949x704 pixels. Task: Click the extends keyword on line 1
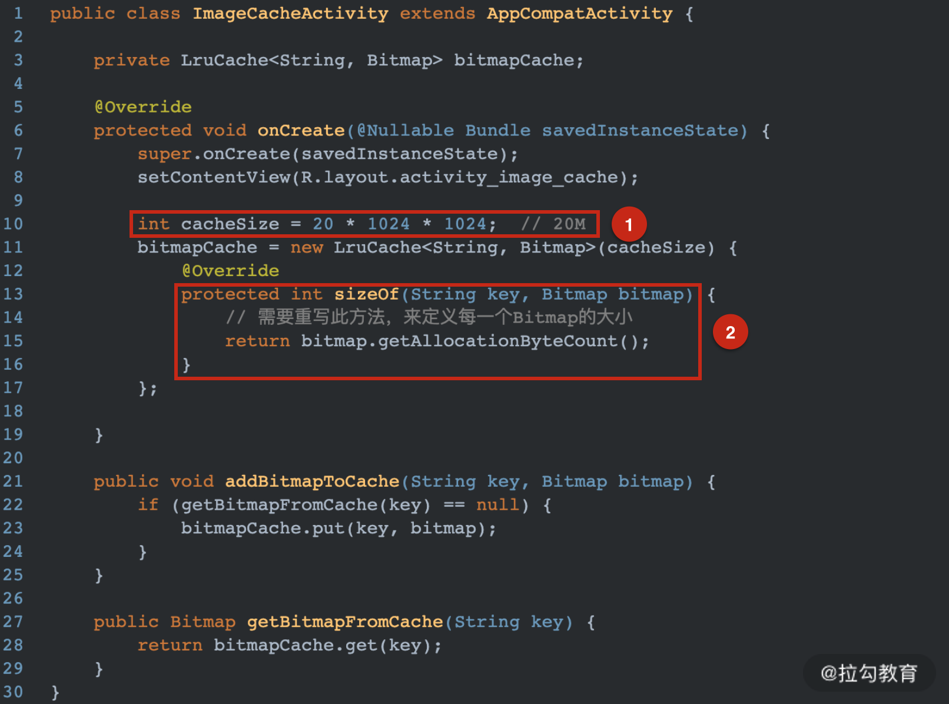click(x=437, y=14)
